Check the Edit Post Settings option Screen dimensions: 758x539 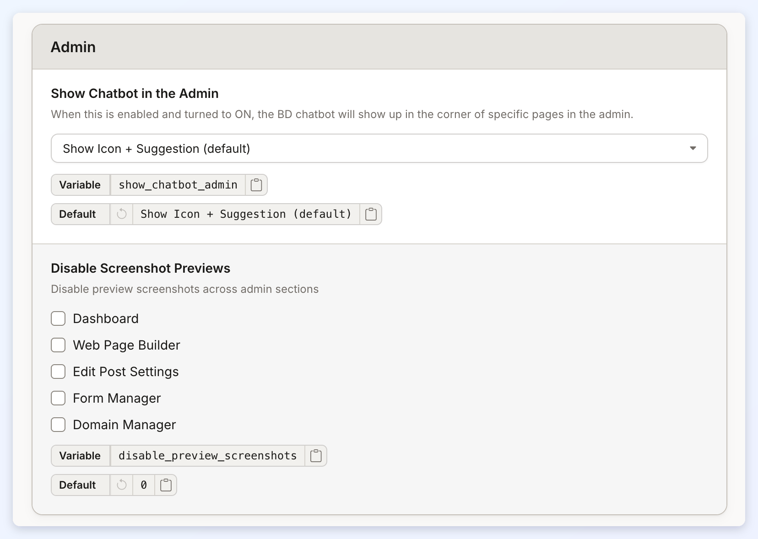click(x=58, y=372)
